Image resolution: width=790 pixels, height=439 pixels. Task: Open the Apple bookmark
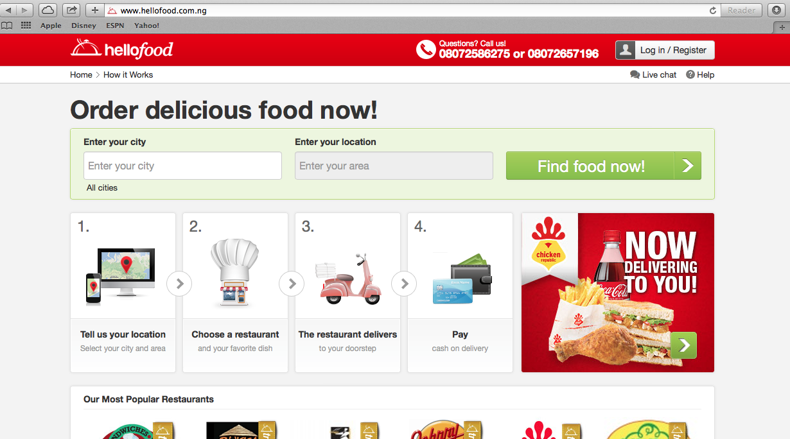(x=51, y=26)
